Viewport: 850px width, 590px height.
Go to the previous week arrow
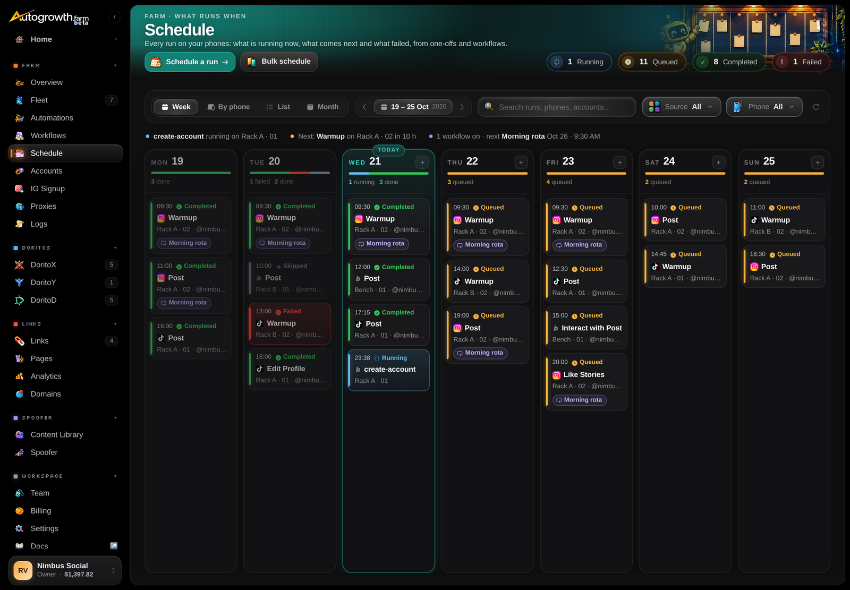(x=364, y=107)
